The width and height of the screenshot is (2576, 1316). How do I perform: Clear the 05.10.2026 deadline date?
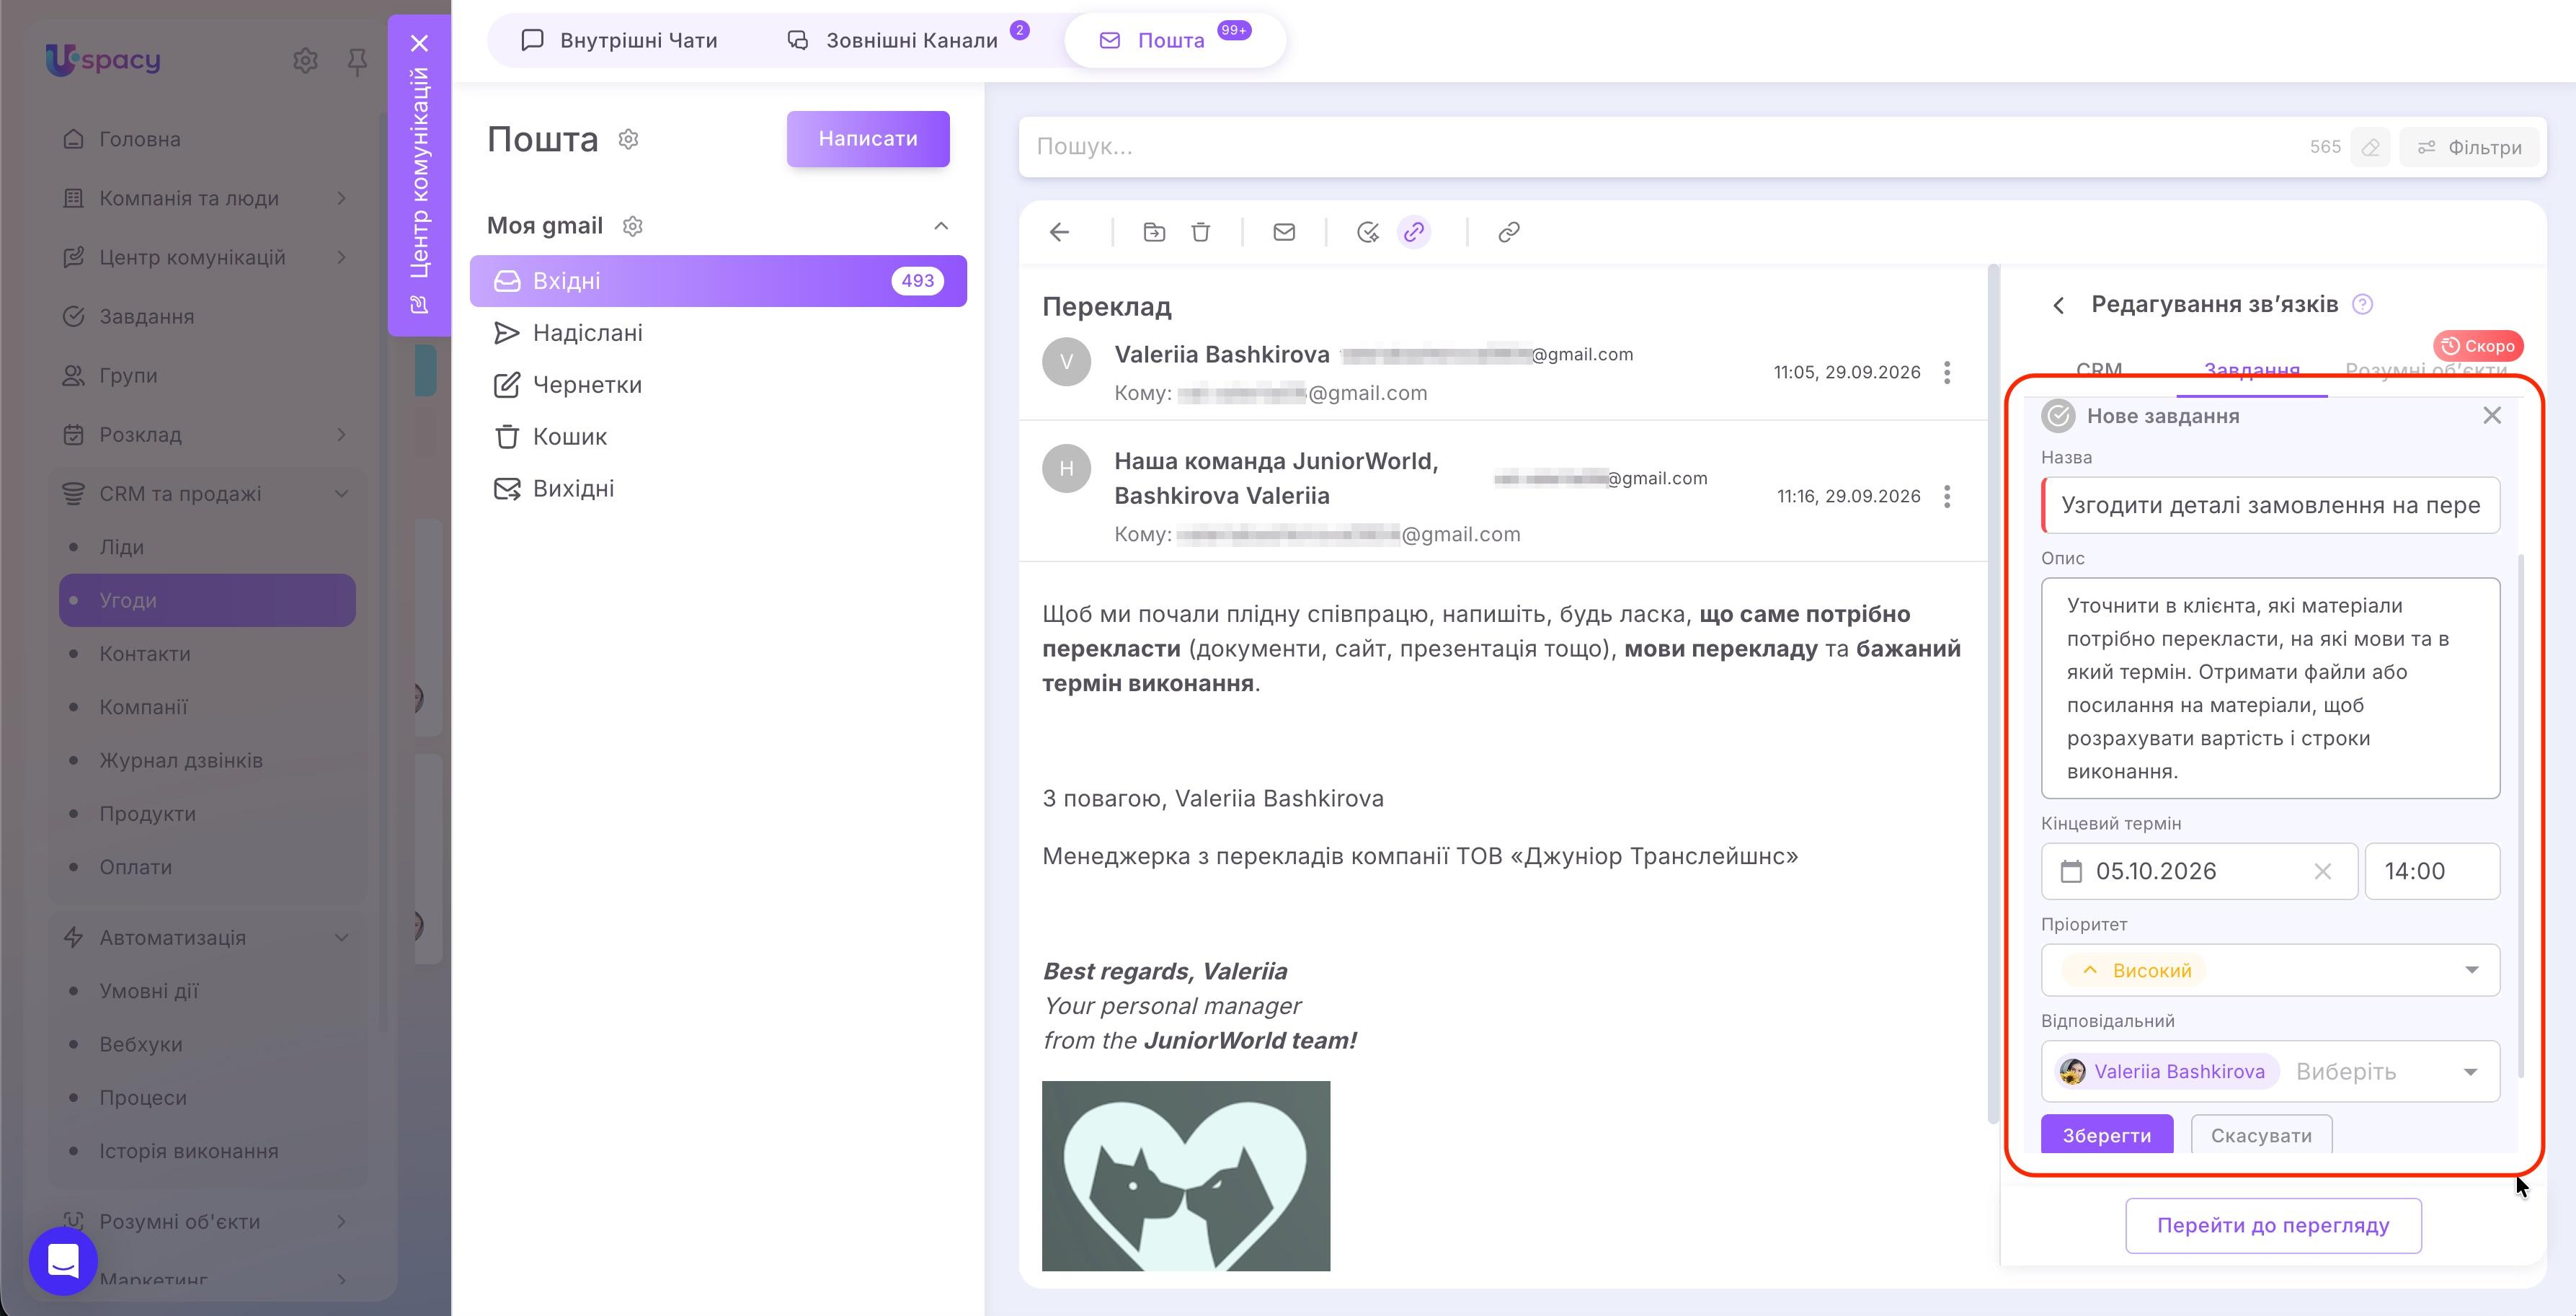(2322, 872)
